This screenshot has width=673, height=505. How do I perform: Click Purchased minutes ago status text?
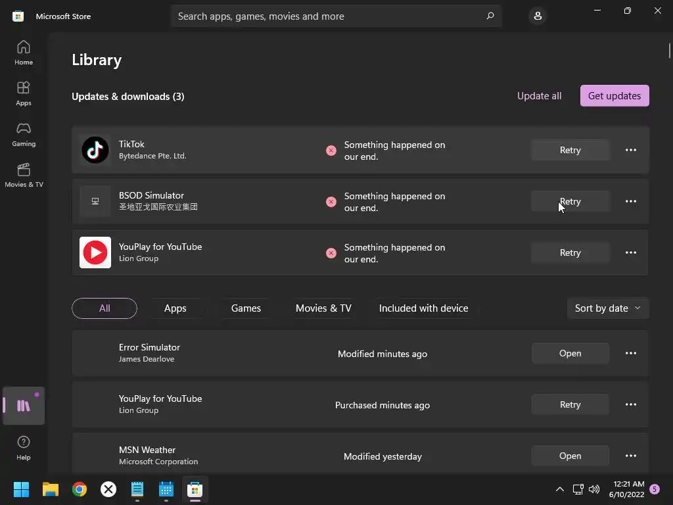click(x=382, y=405)
